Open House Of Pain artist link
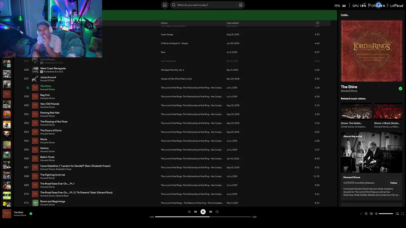The image size is (406, 228). point(47,80)
